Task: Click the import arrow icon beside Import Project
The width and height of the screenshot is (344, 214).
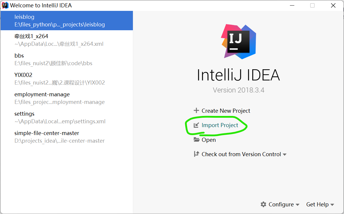Action: click(196, 125)
